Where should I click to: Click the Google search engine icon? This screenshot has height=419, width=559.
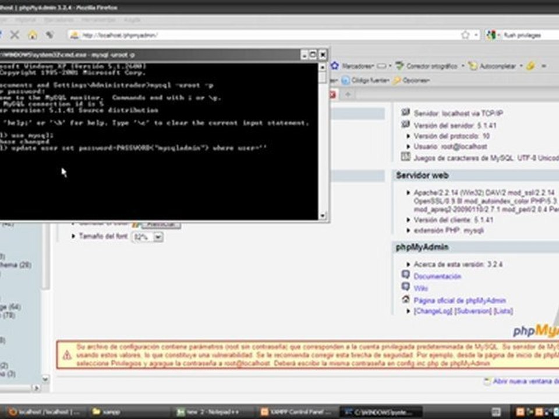click(x=491, y=35)
